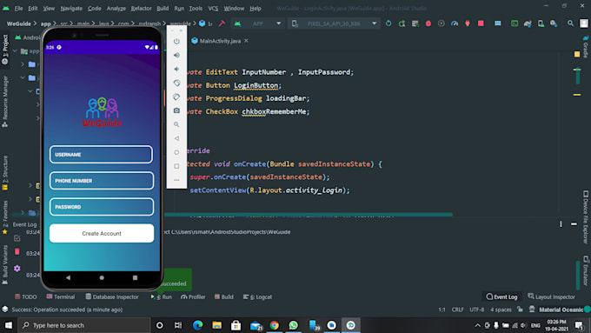Screen dimensions: 591x333
Task: Click the WeGuide breadcrumb in navigation bar
Action: click(19, 23)
